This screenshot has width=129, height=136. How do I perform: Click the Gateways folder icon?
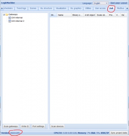pyautogui.click(x=7, y=15)
